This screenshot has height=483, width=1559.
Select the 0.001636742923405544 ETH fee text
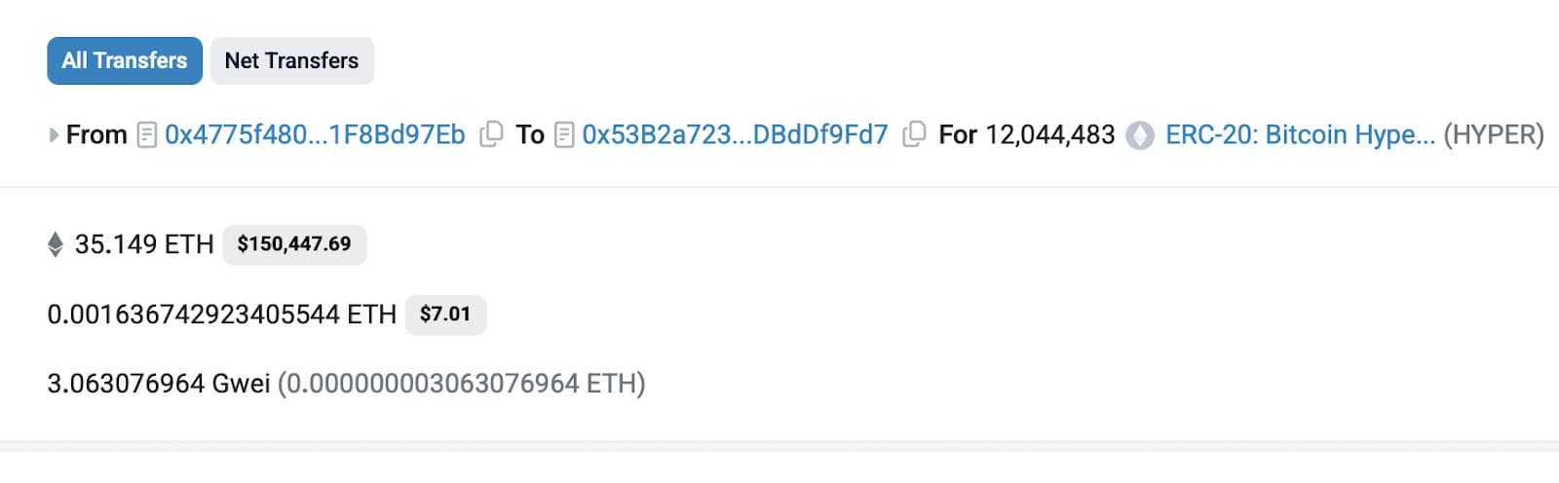[x=222, y=315]
